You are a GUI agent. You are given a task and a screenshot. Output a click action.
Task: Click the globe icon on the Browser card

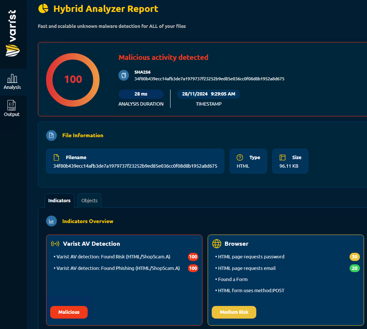point(217,243)
